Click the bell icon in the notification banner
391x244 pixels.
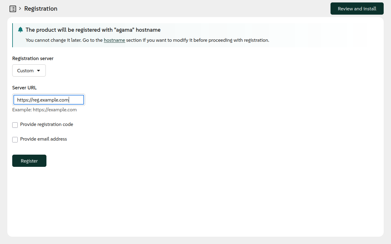[20, 30]
